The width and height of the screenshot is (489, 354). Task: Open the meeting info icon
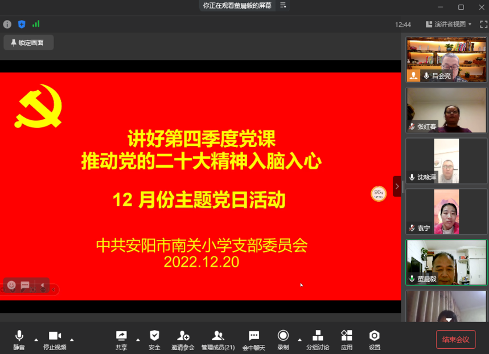coord(6,25)
